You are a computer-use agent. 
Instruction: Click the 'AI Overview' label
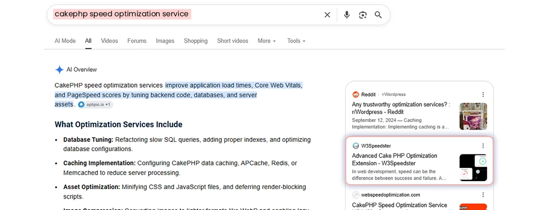pyautogui.click(x=82, y=70)
